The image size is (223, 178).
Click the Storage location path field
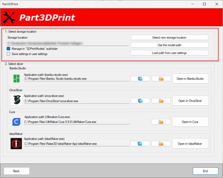coord(68,43)
